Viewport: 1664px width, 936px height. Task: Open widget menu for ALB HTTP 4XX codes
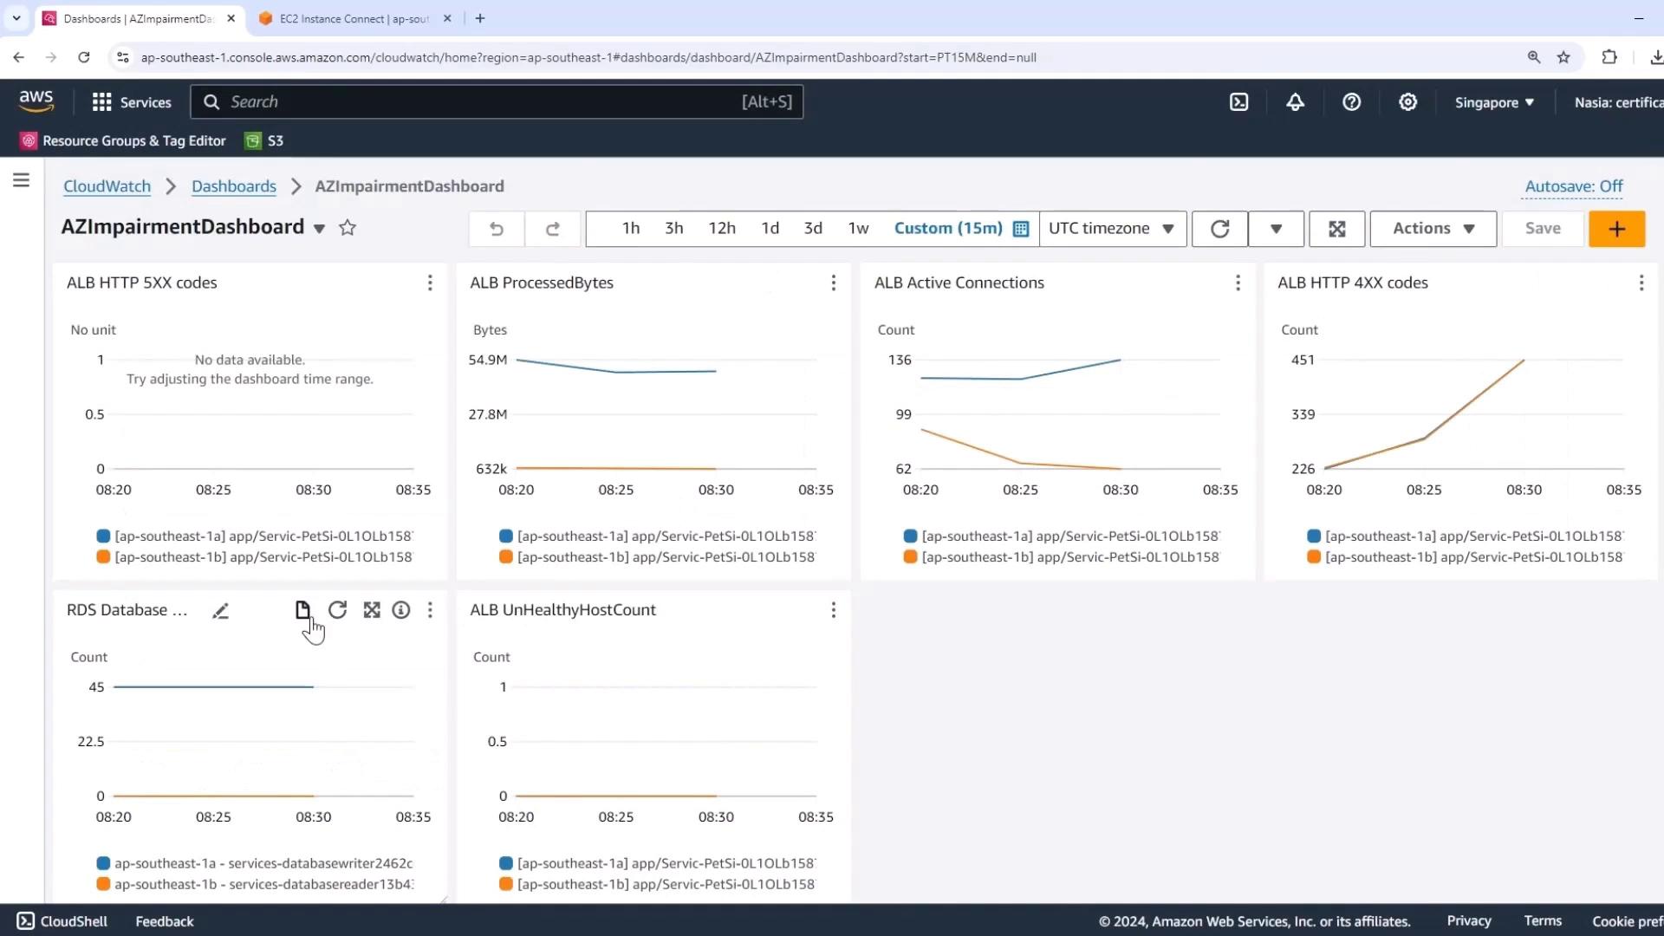[x=1641, y=283]
